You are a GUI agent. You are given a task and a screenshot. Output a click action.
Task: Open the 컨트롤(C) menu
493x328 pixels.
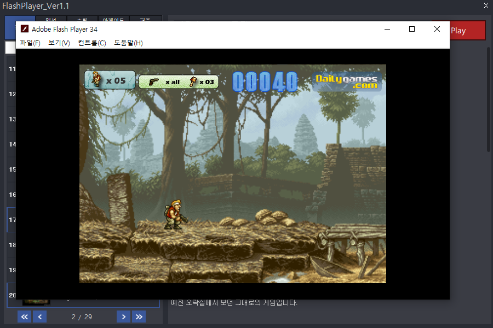(92, 43)
